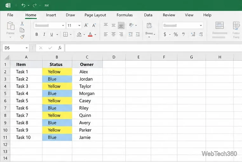
Task: Decrease font size with smaller A
Action: tap(94, 25)
